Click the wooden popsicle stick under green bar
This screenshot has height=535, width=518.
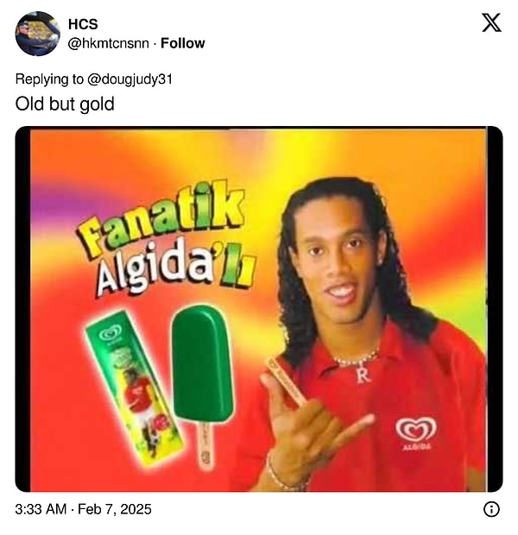pyautogui.click(x=204, y=445)
